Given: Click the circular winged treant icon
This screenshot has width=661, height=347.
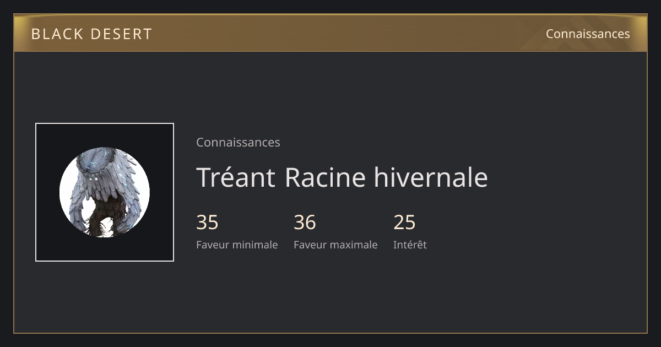Looking at the screenshot, I should point(105,192).
